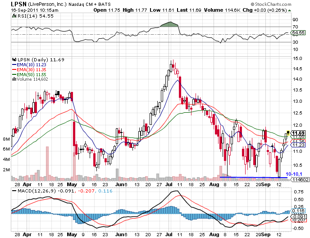Viewport: 310px width, 238px height.
Task: Click the -0.091 tag on the MACD right axis
Action: pyautogui.click(x=298, y=216)
